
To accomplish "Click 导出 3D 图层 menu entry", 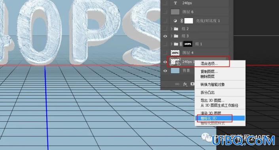I will pos(212,100).
